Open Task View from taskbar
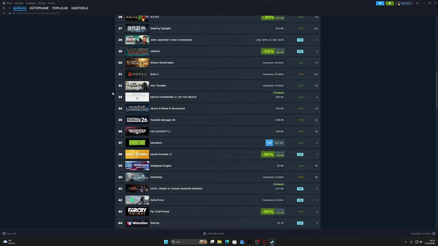The height and width of the screenshot is (246, 438). point(212,242)
